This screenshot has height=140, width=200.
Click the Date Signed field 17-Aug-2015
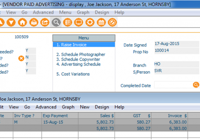(x=177, y=44)
